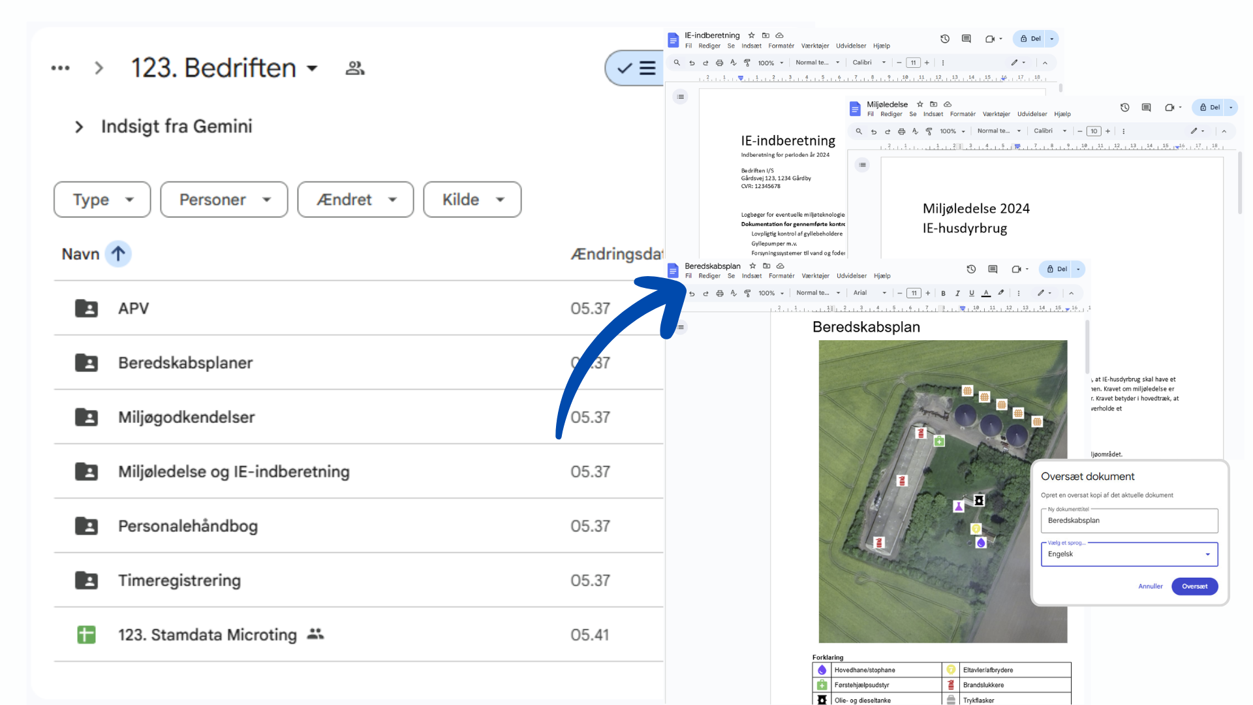Expand Indsigt fra Gemini section
1253x705 pixels.
pos(79,127)
